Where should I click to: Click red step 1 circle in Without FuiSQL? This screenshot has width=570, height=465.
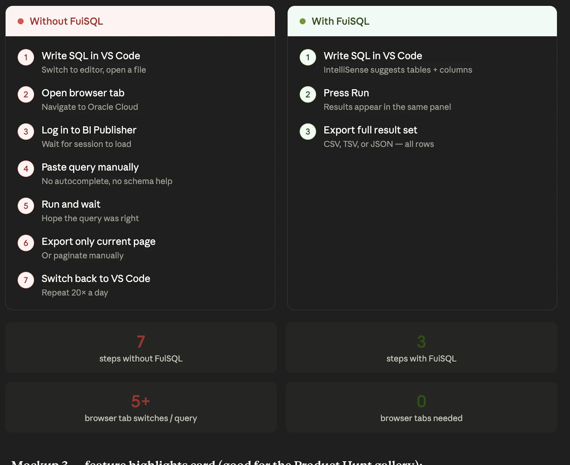(26, 57)
